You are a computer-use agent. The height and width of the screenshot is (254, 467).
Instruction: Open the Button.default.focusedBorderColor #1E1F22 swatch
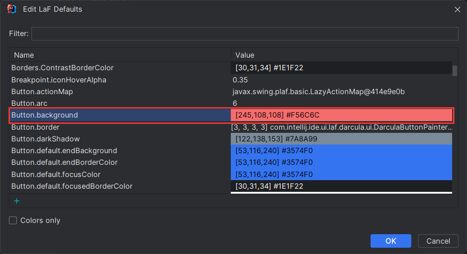(x=341, y=186)
